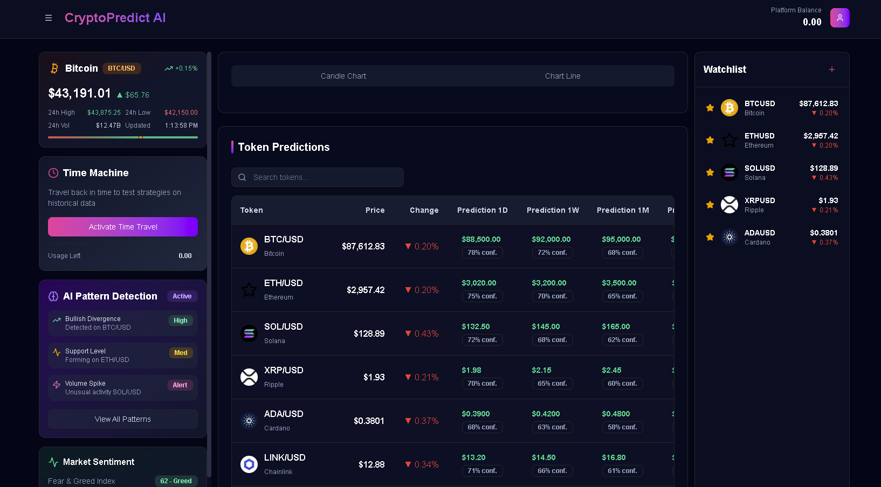The image size is (881, 487).
Task: Click the 24h price range bar
Action: [x=123, y=137]
